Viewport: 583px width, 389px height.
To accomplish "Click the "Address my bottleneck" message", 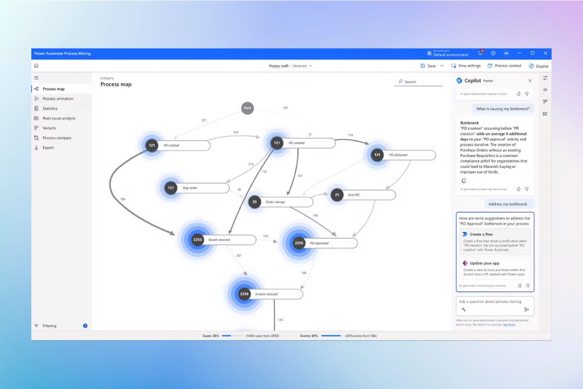I will 508,204.
